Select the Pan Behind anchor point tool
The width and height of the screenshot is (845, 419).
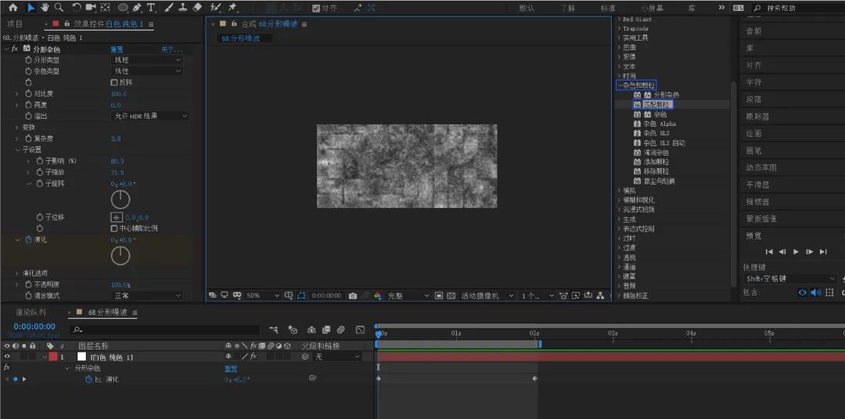[106, 8]
